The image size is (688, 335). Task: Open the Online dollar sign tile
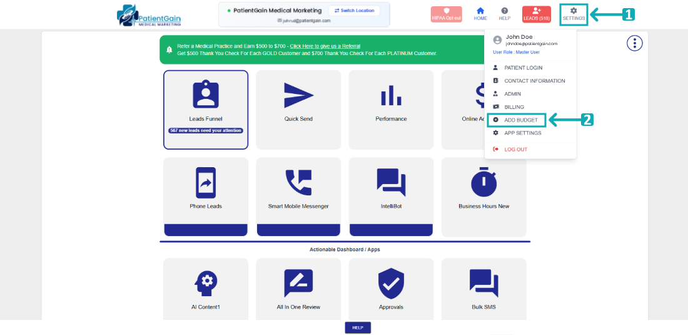coord(462,110)
